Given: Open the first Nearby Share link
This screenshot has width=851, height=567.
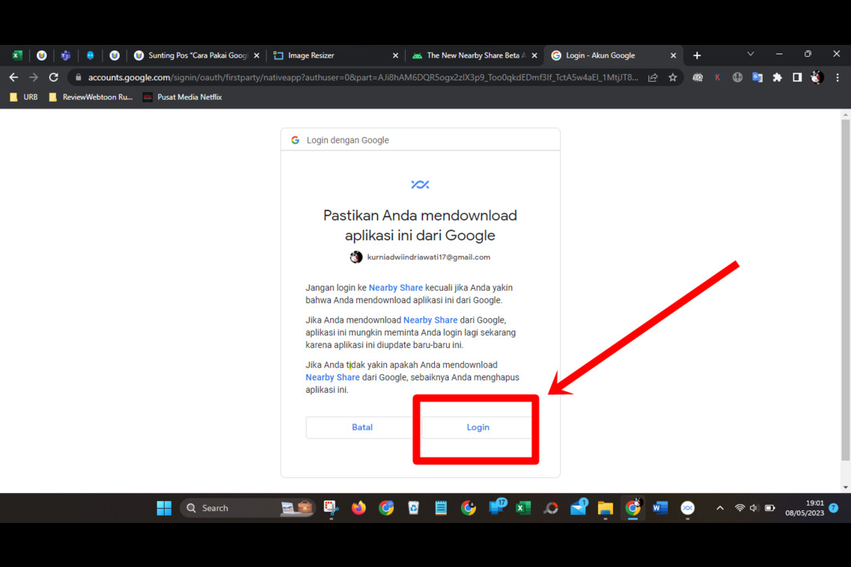Looking at the screenshot, I should (x=396, y=287).
